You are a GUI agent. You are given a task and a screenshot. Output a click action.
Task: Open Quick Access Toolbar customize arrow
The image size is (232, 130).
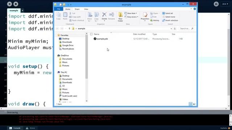pyautogui.click(x=71, y=5)
